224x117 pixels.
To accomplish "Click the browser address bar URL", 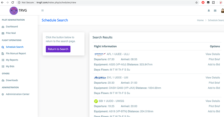I will coord(56,2).
